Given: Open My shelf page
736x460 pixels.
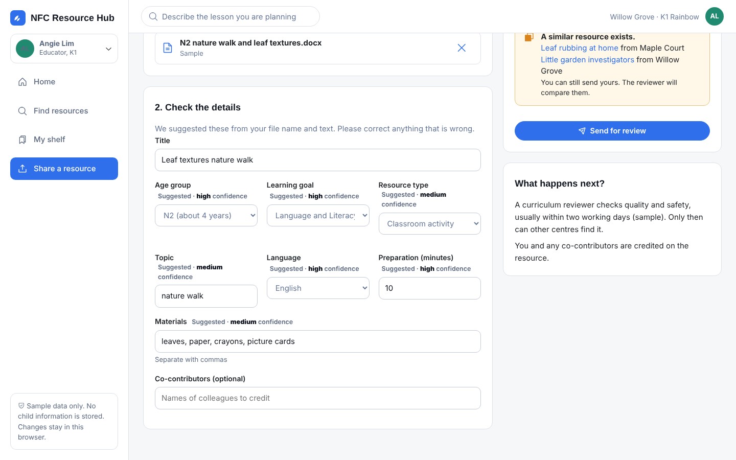Looking at the screenshot, I should tap(64, 140).
